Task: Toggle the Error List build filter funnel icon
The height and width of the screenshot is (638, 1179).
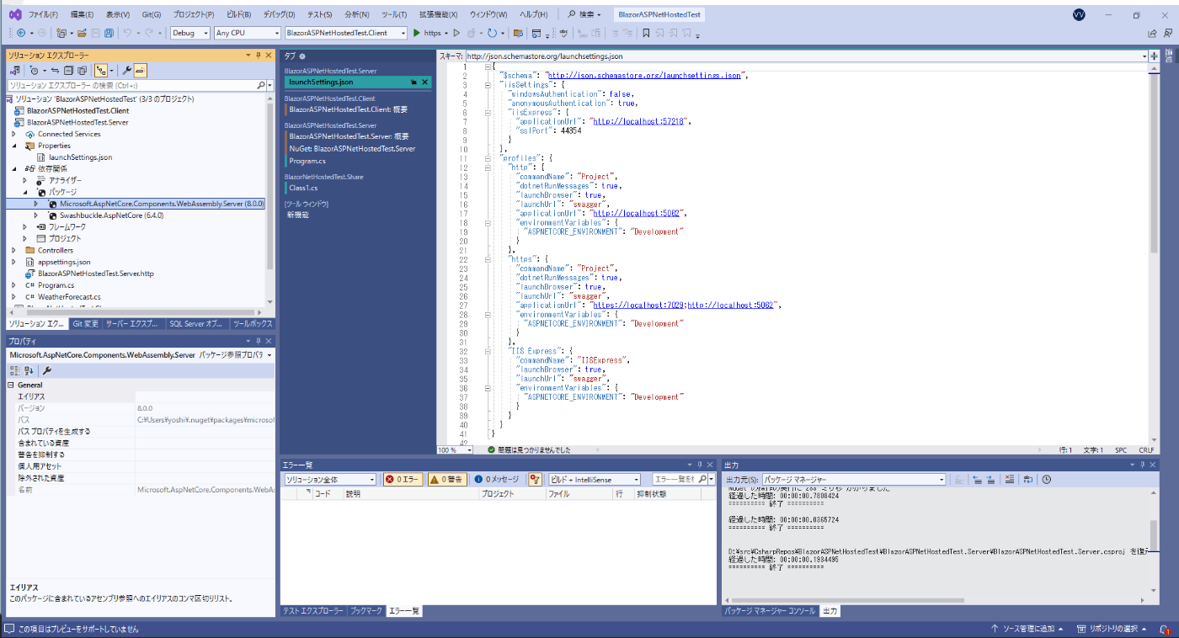Action: (x=534, y=479)
